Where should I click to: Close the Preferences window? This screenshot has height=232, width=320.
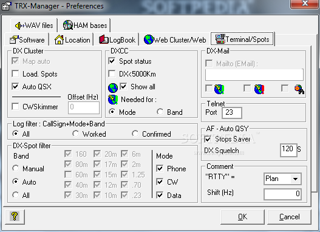pyautogui.click(x=305, y=4)
